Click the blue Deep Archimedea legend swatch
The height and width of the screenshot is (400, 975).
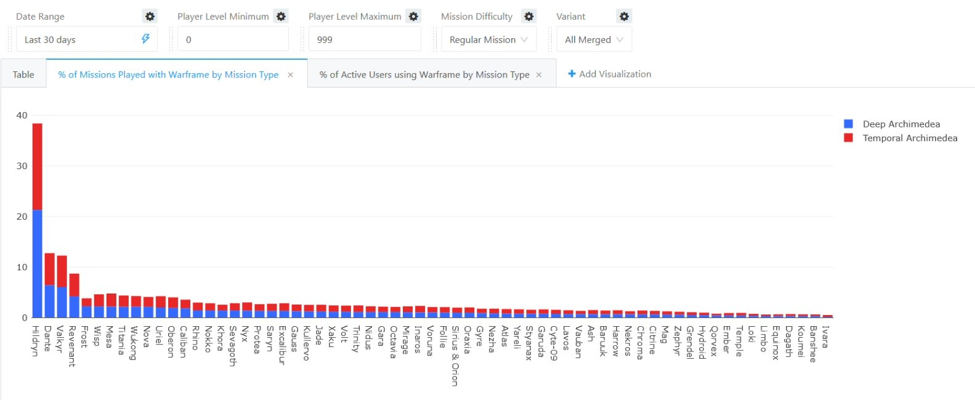(x=848, y=124)
